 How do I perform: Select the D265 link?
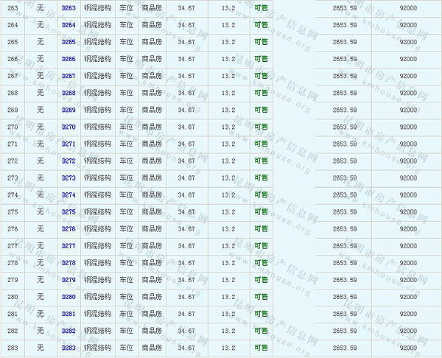(69, 42)
